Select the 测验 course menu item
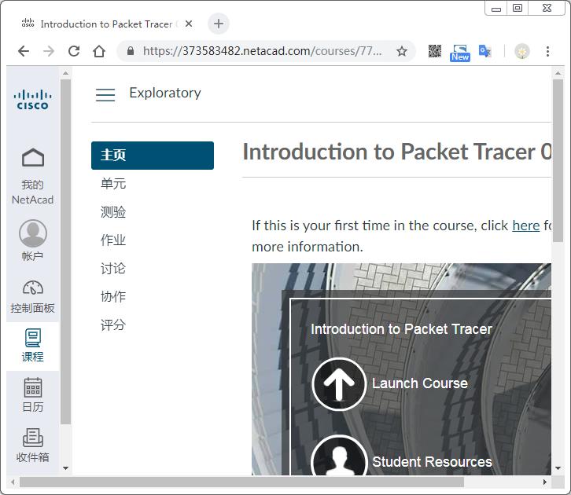The width and height of the screenshot is (571, 495). coord(113,211)
